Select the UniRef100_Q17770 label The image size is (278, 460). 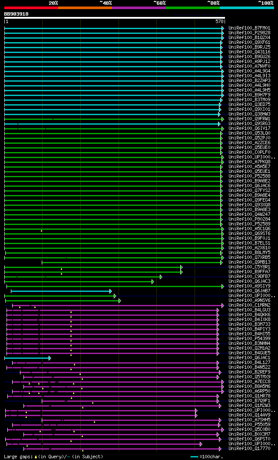249,449
